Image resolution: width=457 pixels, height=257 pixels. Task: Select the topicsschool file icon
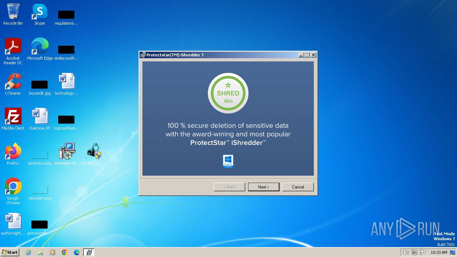point(66,122)
